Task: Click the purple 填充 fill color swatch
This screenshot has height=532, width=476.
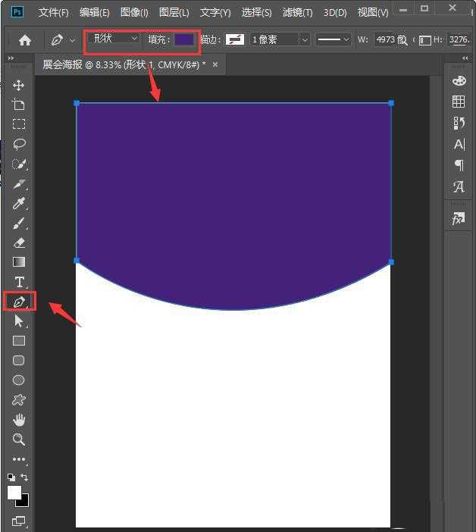Action: [x=184, y=39]
